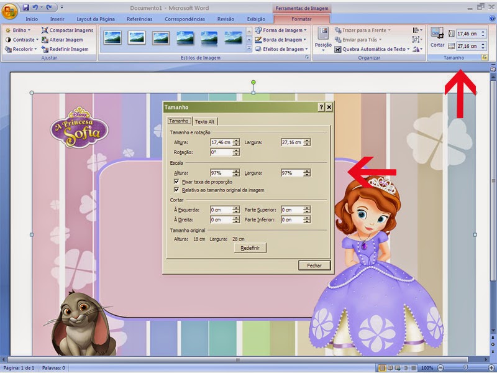The height and width of the screenshot is (373, 497).
Task: Click the Redefinir button in dialog
Action: pos(250,248)
